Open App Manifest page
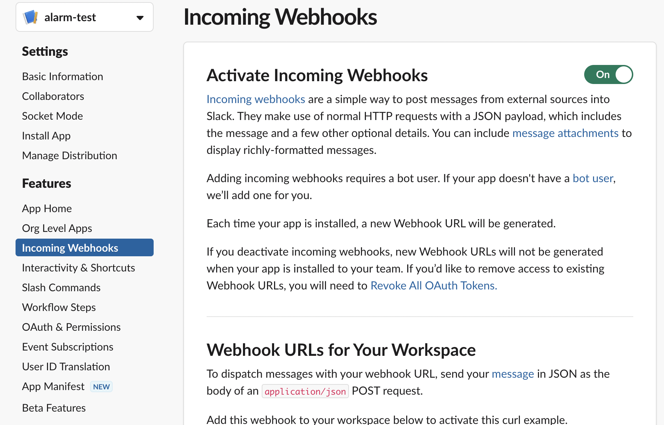Screen dimensions: 664x425 tap(53, 387)
